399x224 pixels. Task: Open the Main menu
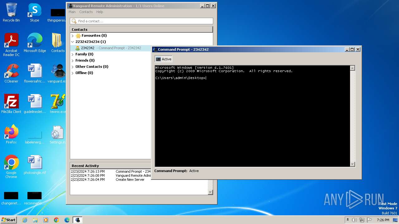point(72,12)
